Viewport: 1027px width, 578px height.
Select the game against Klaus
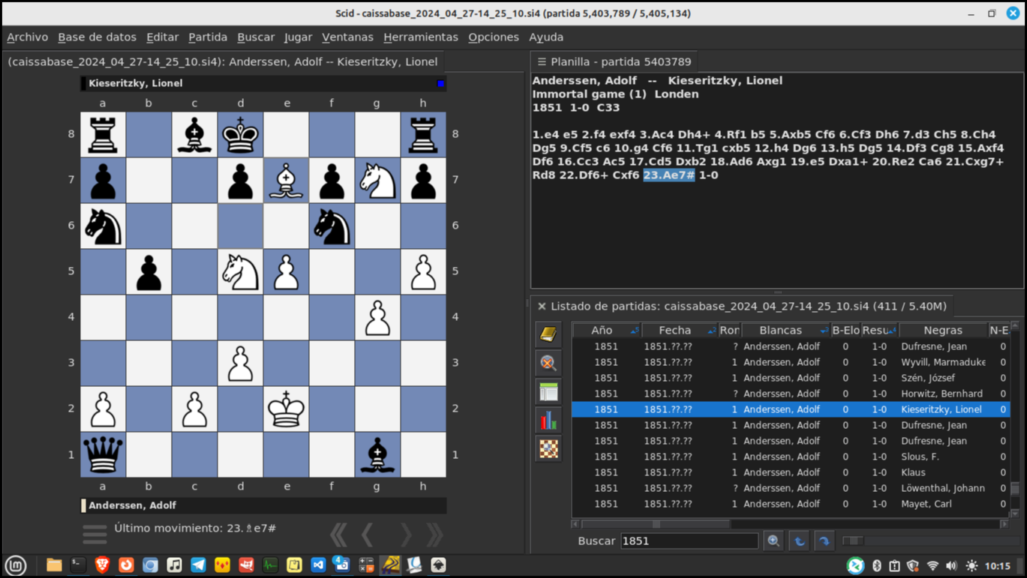tap(791, 472)
